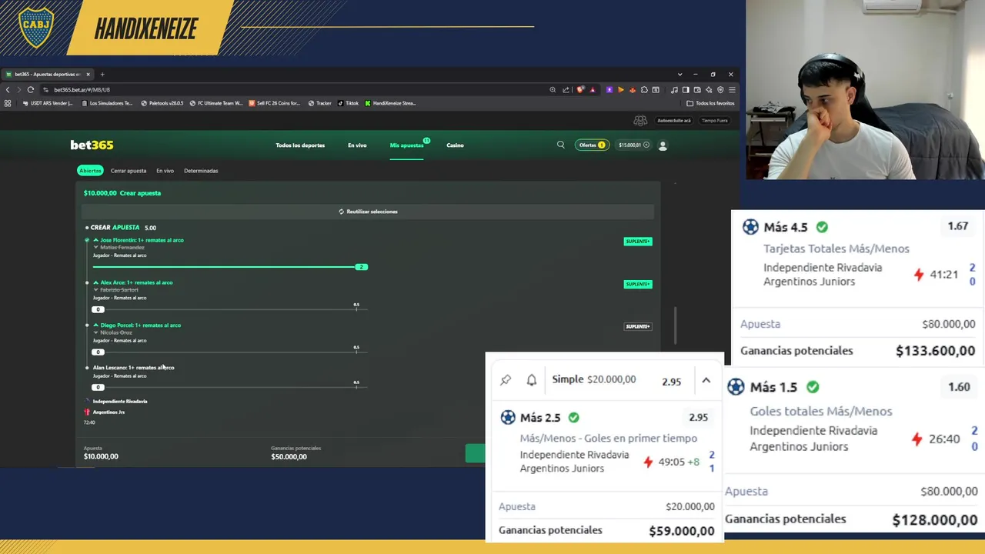The height and width of the screenshot is (554, 985).
Task: Toggle the browser sidebar panel icon
Action: (686, 90)
